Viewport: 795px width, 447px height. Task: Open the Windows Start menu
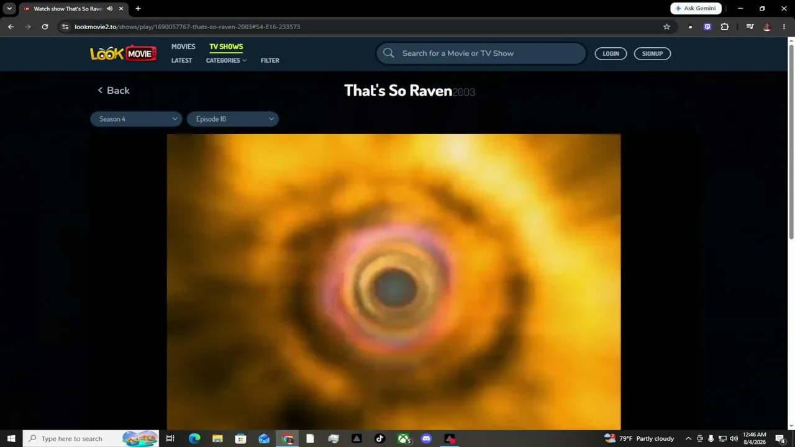[11, 438]
